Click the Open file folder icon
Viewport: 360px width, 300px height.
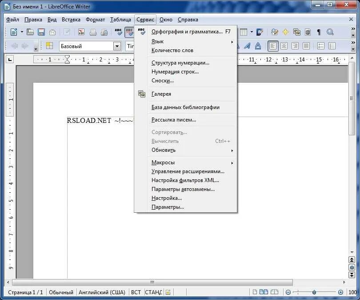30,32
